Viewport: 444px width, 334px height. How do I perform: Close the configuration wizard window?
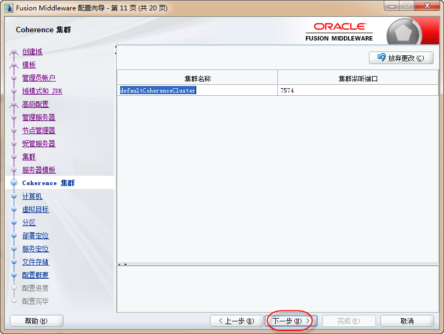[x=427, y=6]
